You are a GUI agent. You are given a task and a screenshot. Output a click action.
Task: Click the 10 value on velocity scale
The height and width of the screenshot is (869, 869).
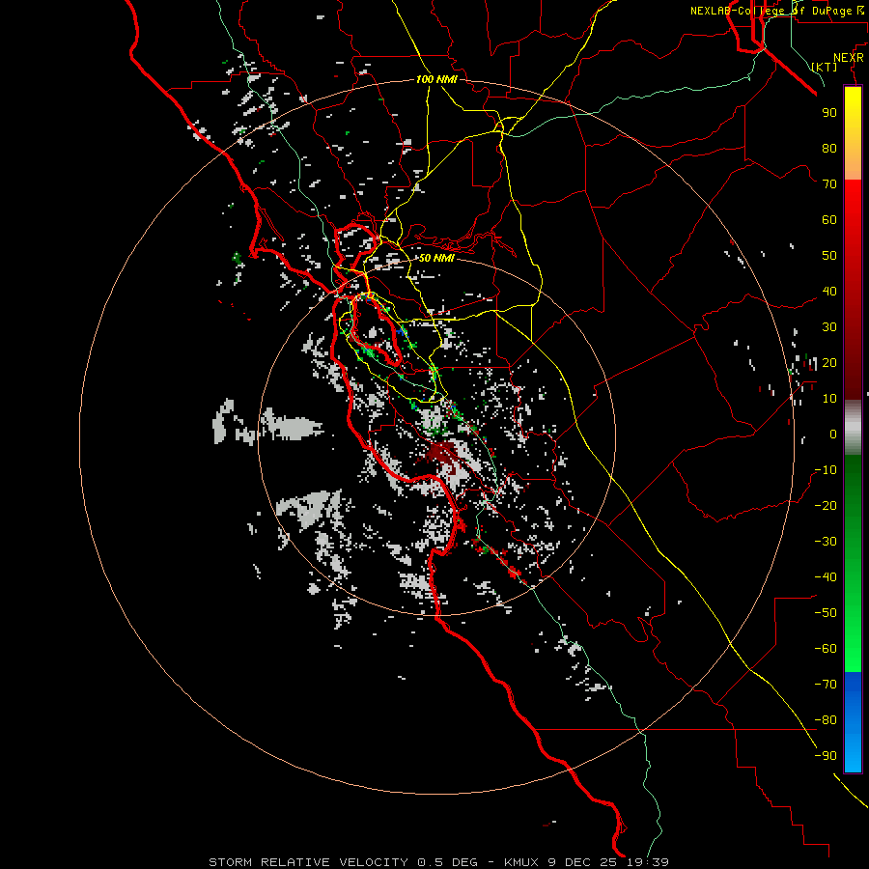pyautogui.click(x=829, y=399)
